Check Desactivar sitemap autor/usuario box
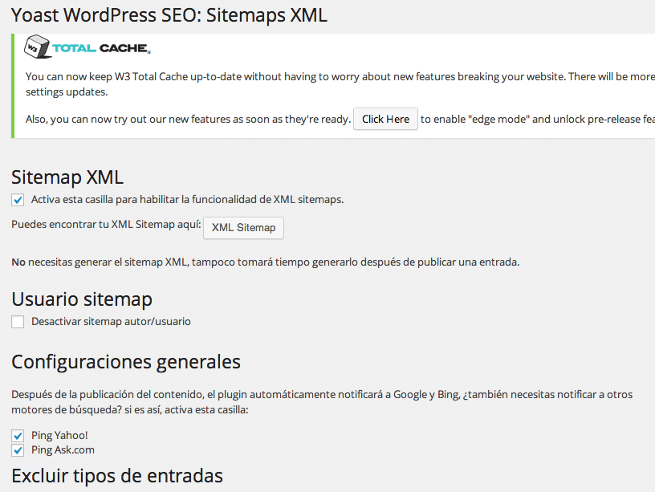655x492 pixels. [18, 322]
